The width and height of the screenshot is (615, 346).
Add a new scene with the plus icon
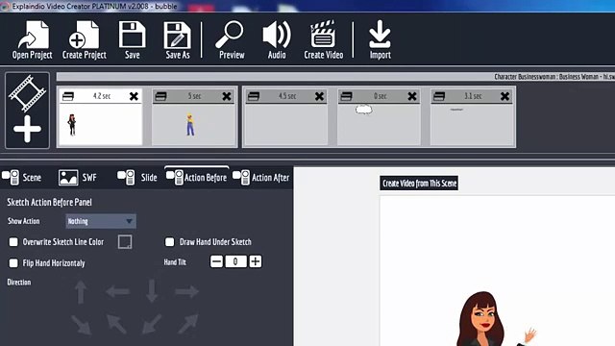(x=27, y=129)
